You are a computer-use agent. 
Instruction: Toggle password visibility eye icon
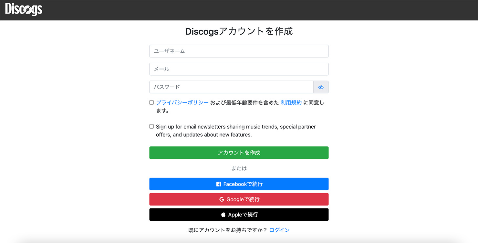(321, 87)
